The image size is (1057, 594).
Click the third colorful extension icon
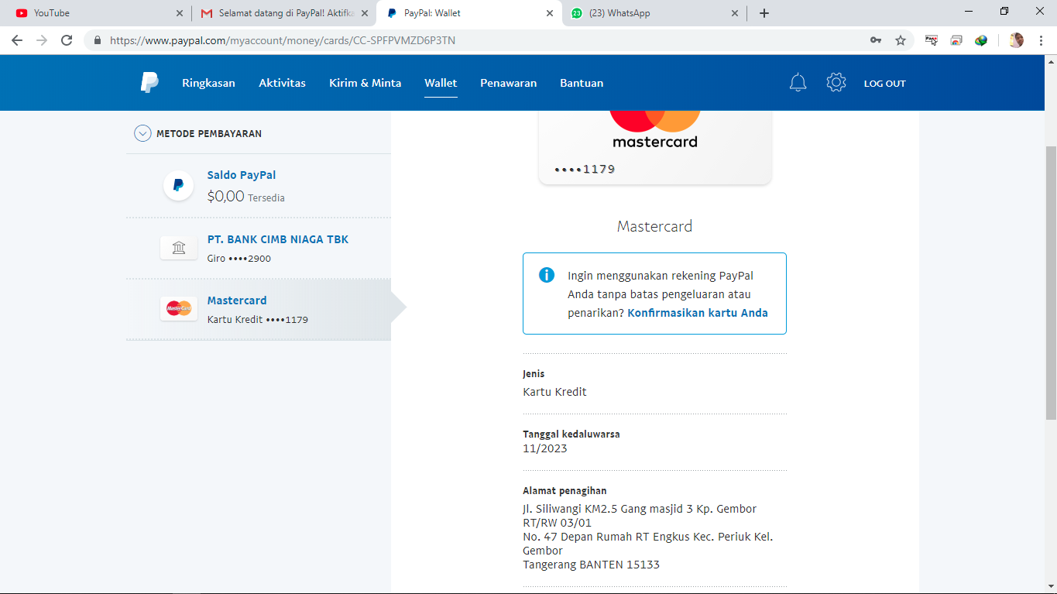point(981,40)
